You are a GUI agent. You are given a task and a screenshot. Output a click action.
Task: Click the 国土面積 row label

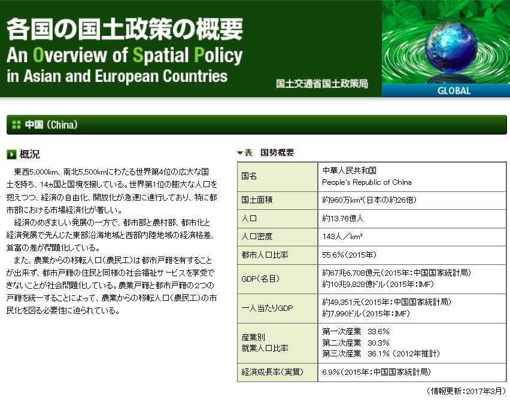(256, 200)
